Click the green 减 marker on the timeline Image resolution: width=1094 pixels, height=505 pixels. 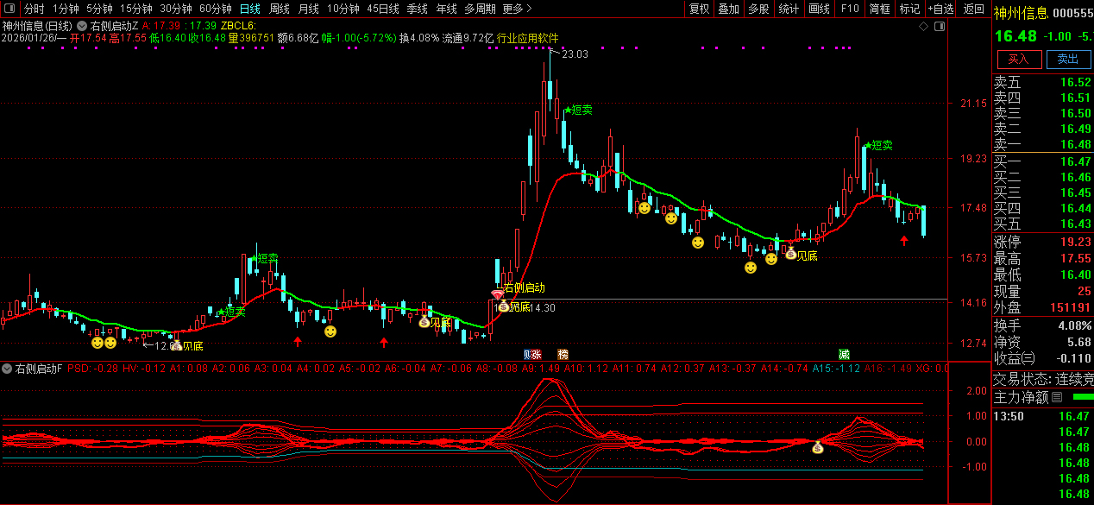844,354
